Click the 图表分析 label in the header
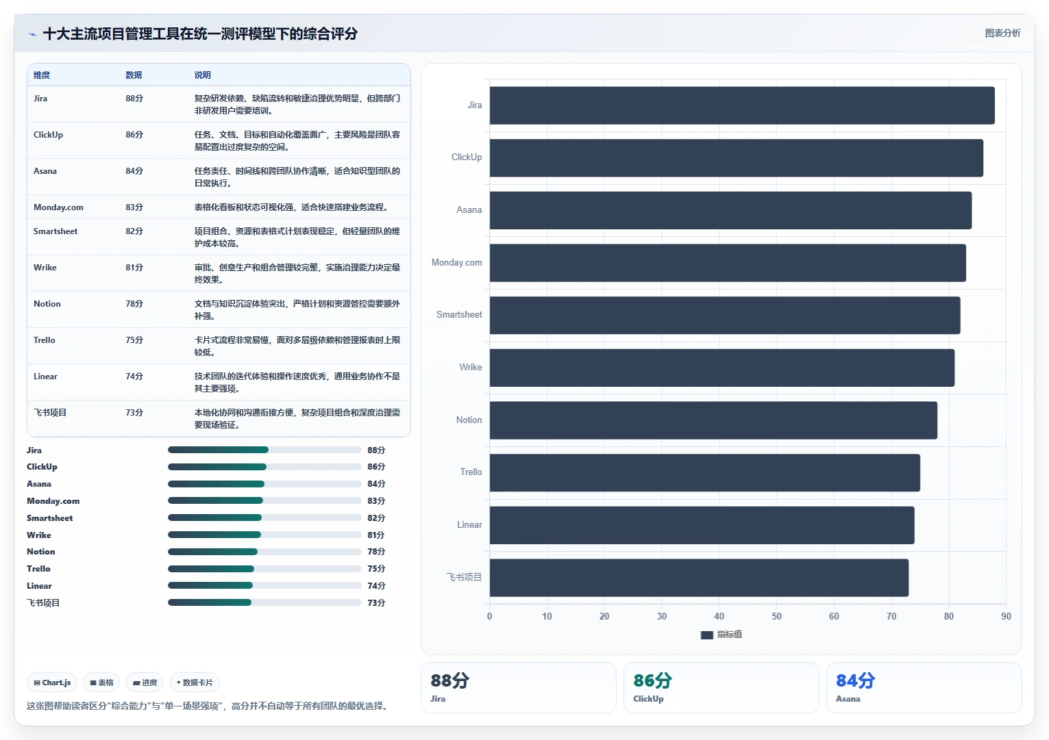Viewport: 1049px width, 740px height. pyautogui.click(x=1002, y=33)
